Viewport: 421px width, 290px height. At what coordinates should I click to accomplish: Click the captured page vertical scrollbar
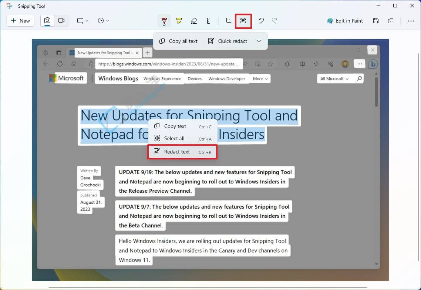376,92
